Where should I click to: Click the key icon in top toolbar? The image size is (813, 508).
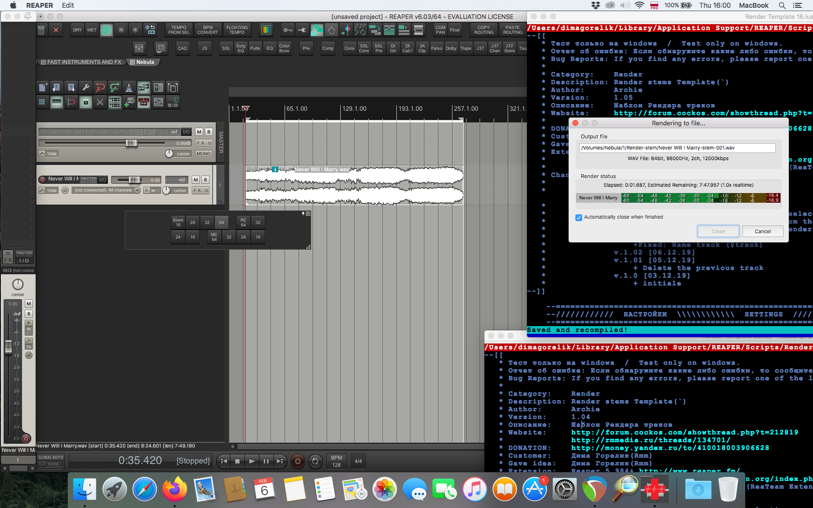click(288, 30)
